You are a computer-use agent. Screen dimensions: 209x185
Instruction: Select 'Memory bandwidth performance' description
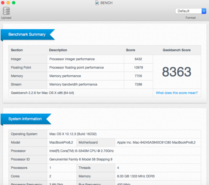pos(73,85)
